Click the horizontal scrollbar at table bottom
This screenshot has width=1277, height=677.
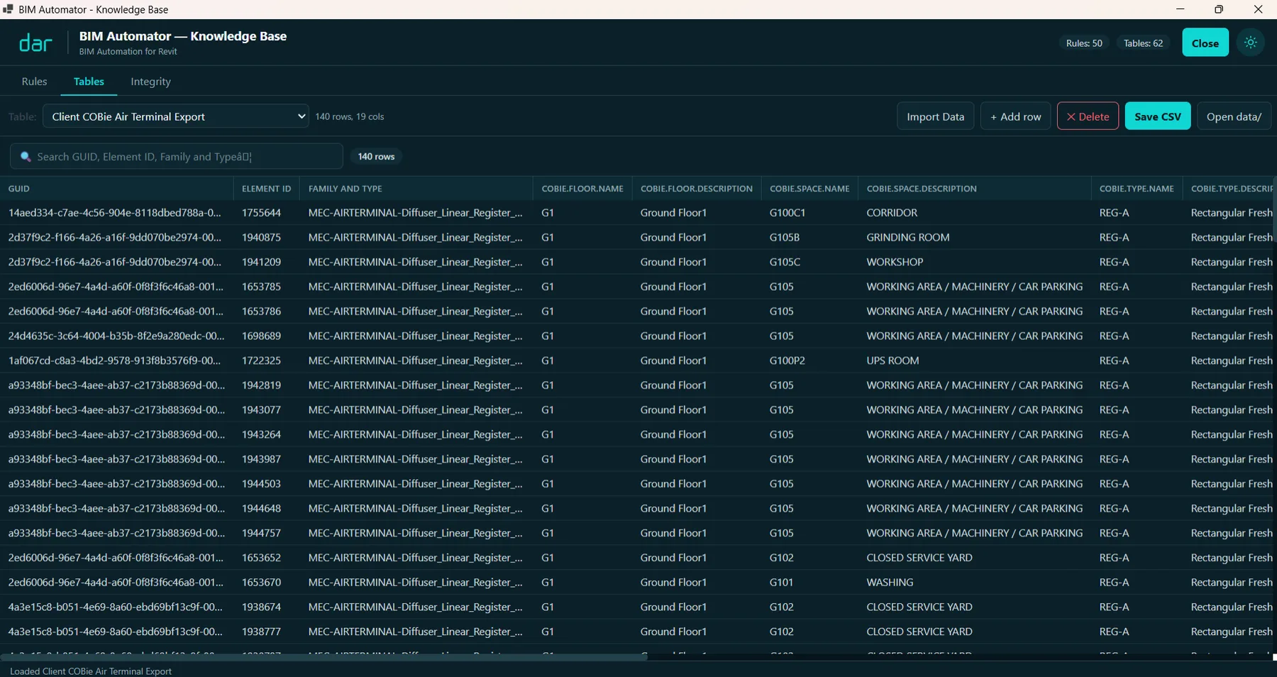point(324,657)
